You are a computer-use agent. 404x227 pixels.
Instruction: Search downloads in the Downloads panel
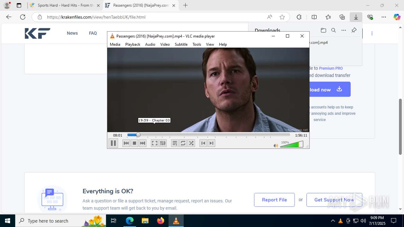tap(333, 30)
